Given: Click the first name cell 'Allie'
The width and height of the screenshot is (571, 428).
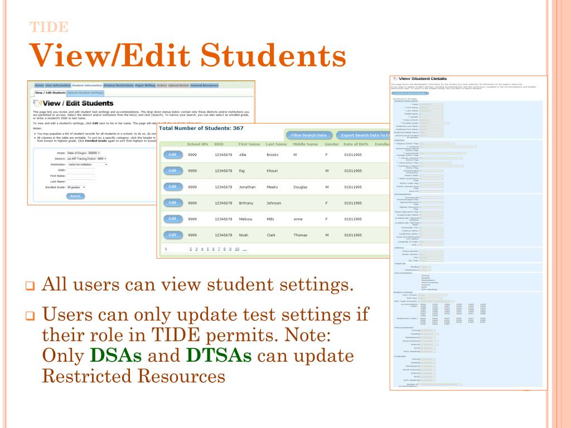Looking at the screenshot, I should (x=243, y=155).
